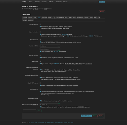
Task: Add an NXDOMAIN override IP via the plus icon
Action: 59,104
